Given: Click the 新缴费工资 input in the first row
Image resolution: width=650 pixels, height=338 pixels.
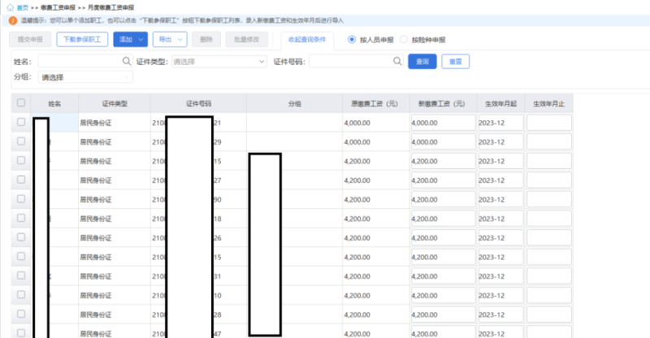Looking at the screenshot, I should point(442,123).
